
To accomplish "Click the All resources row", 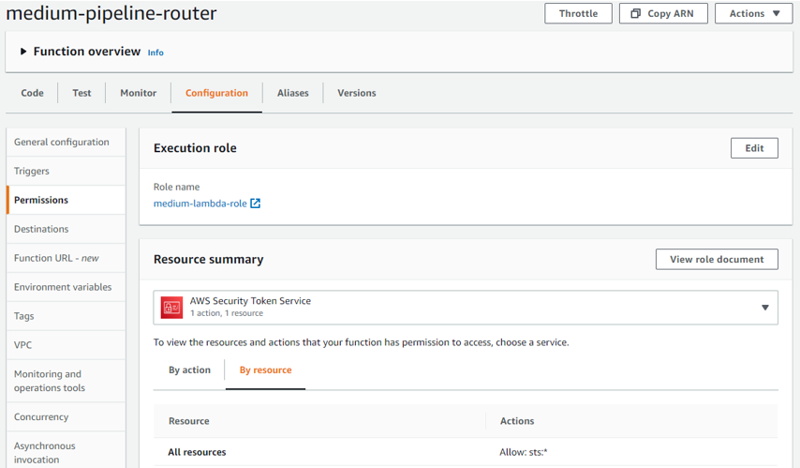I will (466, 452).
